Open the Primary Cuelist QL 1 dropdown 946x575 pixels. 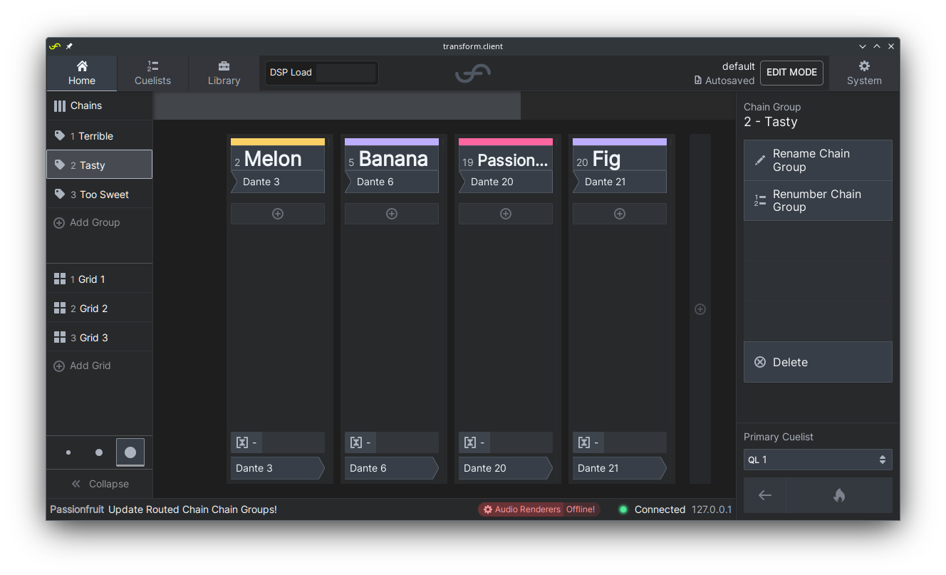(818, 460)
